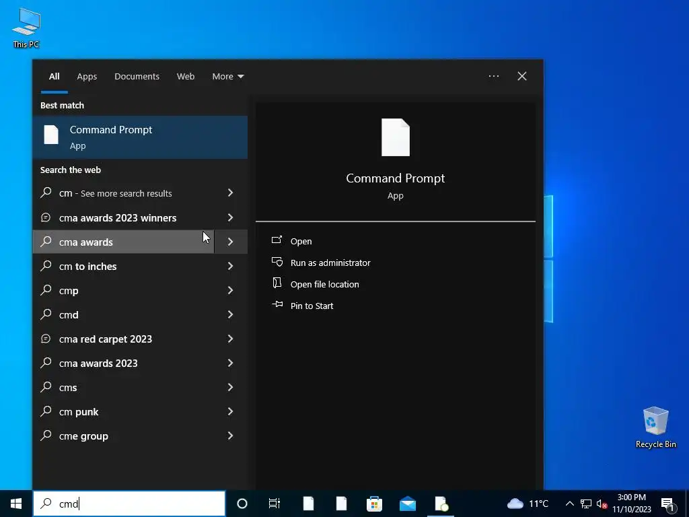Open Task View on the taskbar
The height and width of the screenshot is (517, 689).
(275, 504)
